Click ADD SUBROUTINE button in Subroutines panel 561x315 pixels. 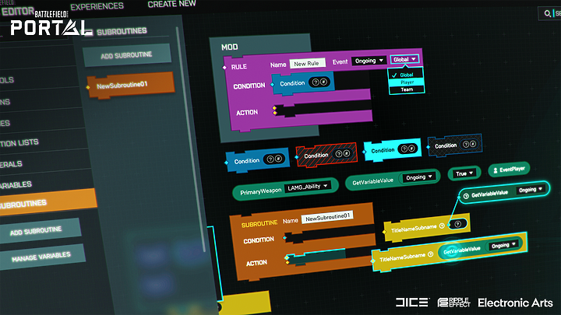[x=127, y=55]
